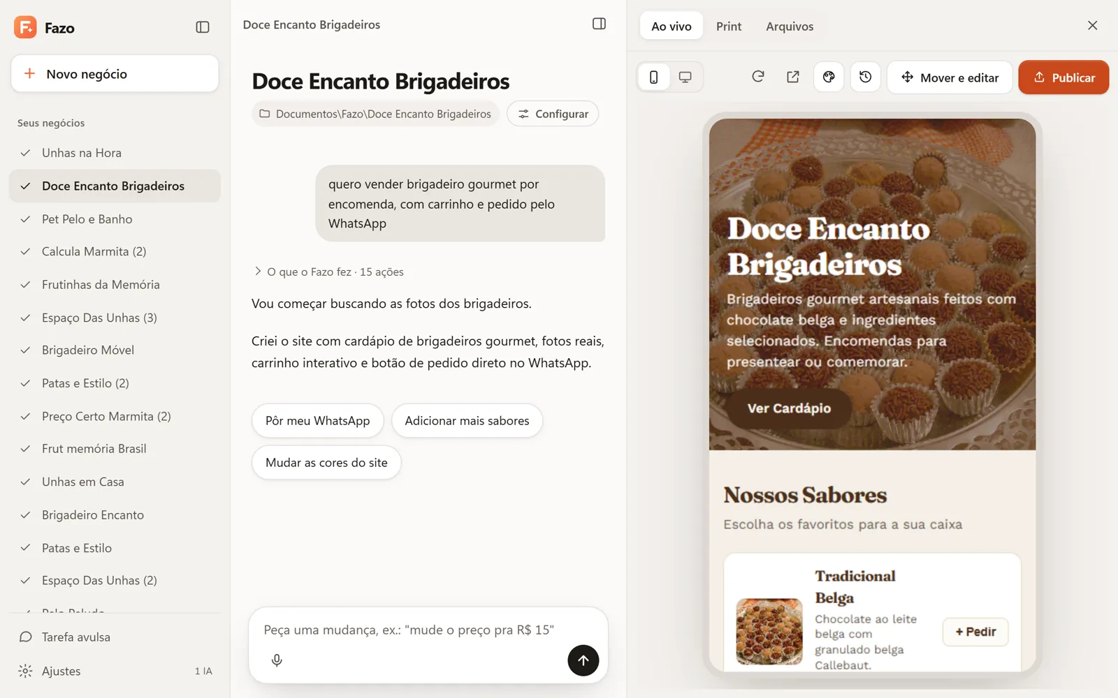
Task: Click + Pedir on Tradicional Belga
Action: [x=975, y=632]
